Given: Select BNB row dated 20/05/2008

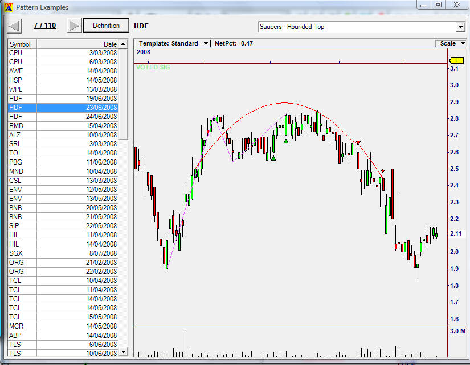Looking at the screenshot, I should [x=63, y=208].
